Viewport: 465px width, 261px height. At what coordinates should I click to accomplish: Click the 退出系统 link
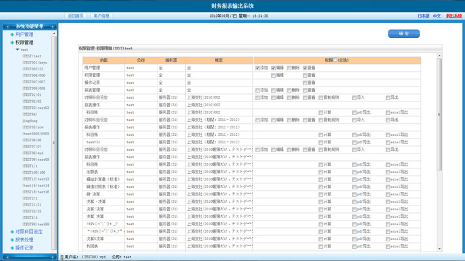(454, 16)
